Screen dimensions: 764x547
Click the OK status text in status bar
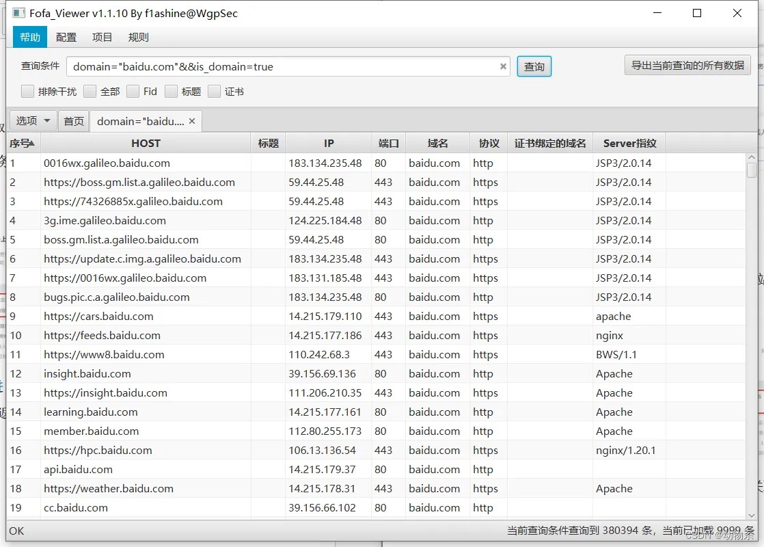point(16,531)
